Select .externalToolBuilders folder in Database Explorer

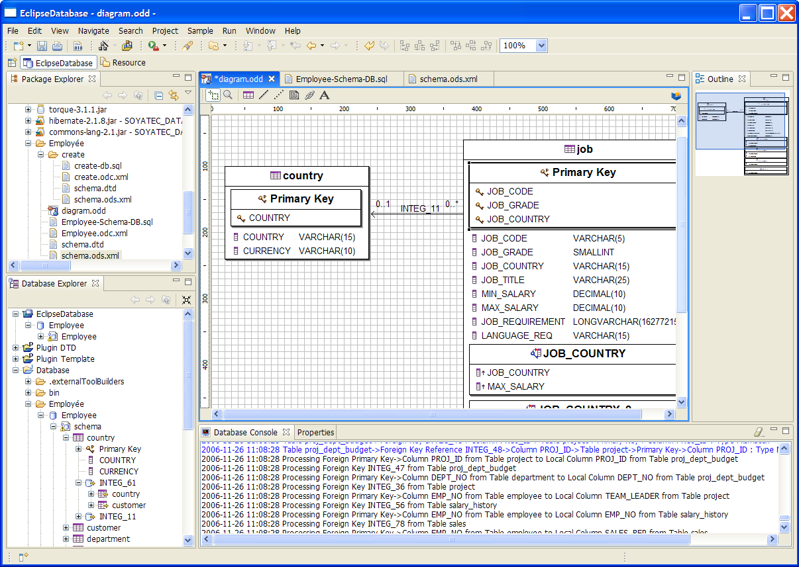[x=86, y=381]
